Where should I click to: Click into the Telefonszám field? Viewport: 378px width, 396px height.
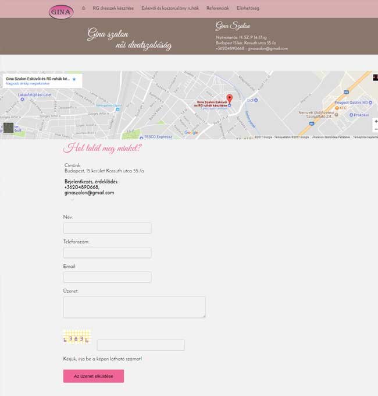(x=107, y=253)
